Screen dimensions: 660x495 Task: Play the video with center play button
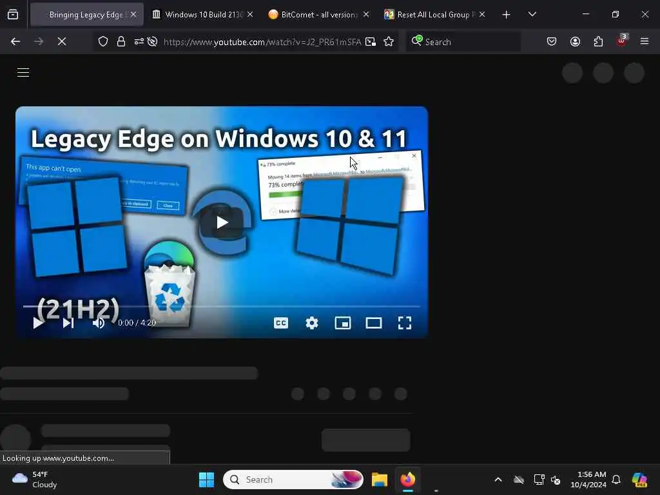(222, 222)
